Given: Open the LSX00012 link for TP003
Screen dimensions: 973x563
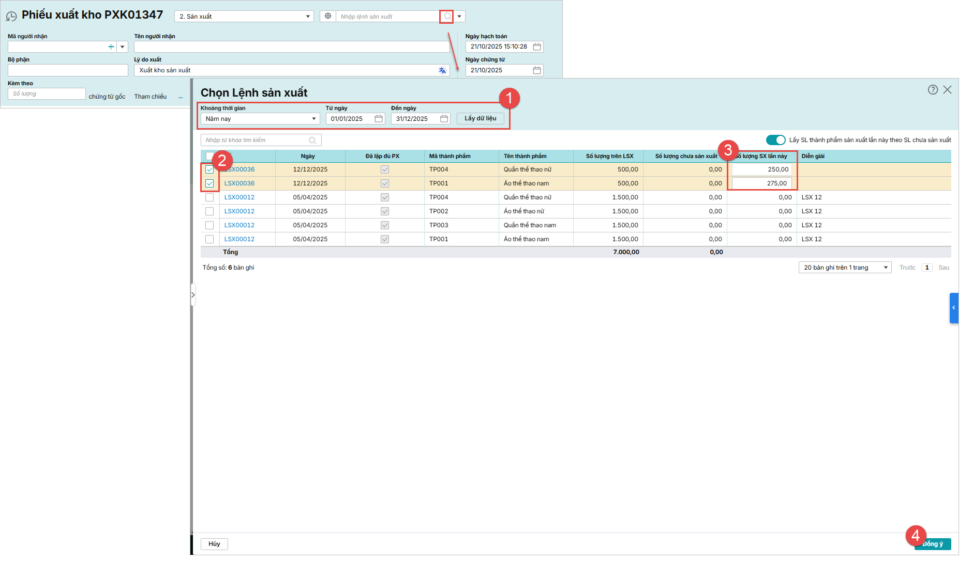Looking at the screenshot, I should coord(239,225).
